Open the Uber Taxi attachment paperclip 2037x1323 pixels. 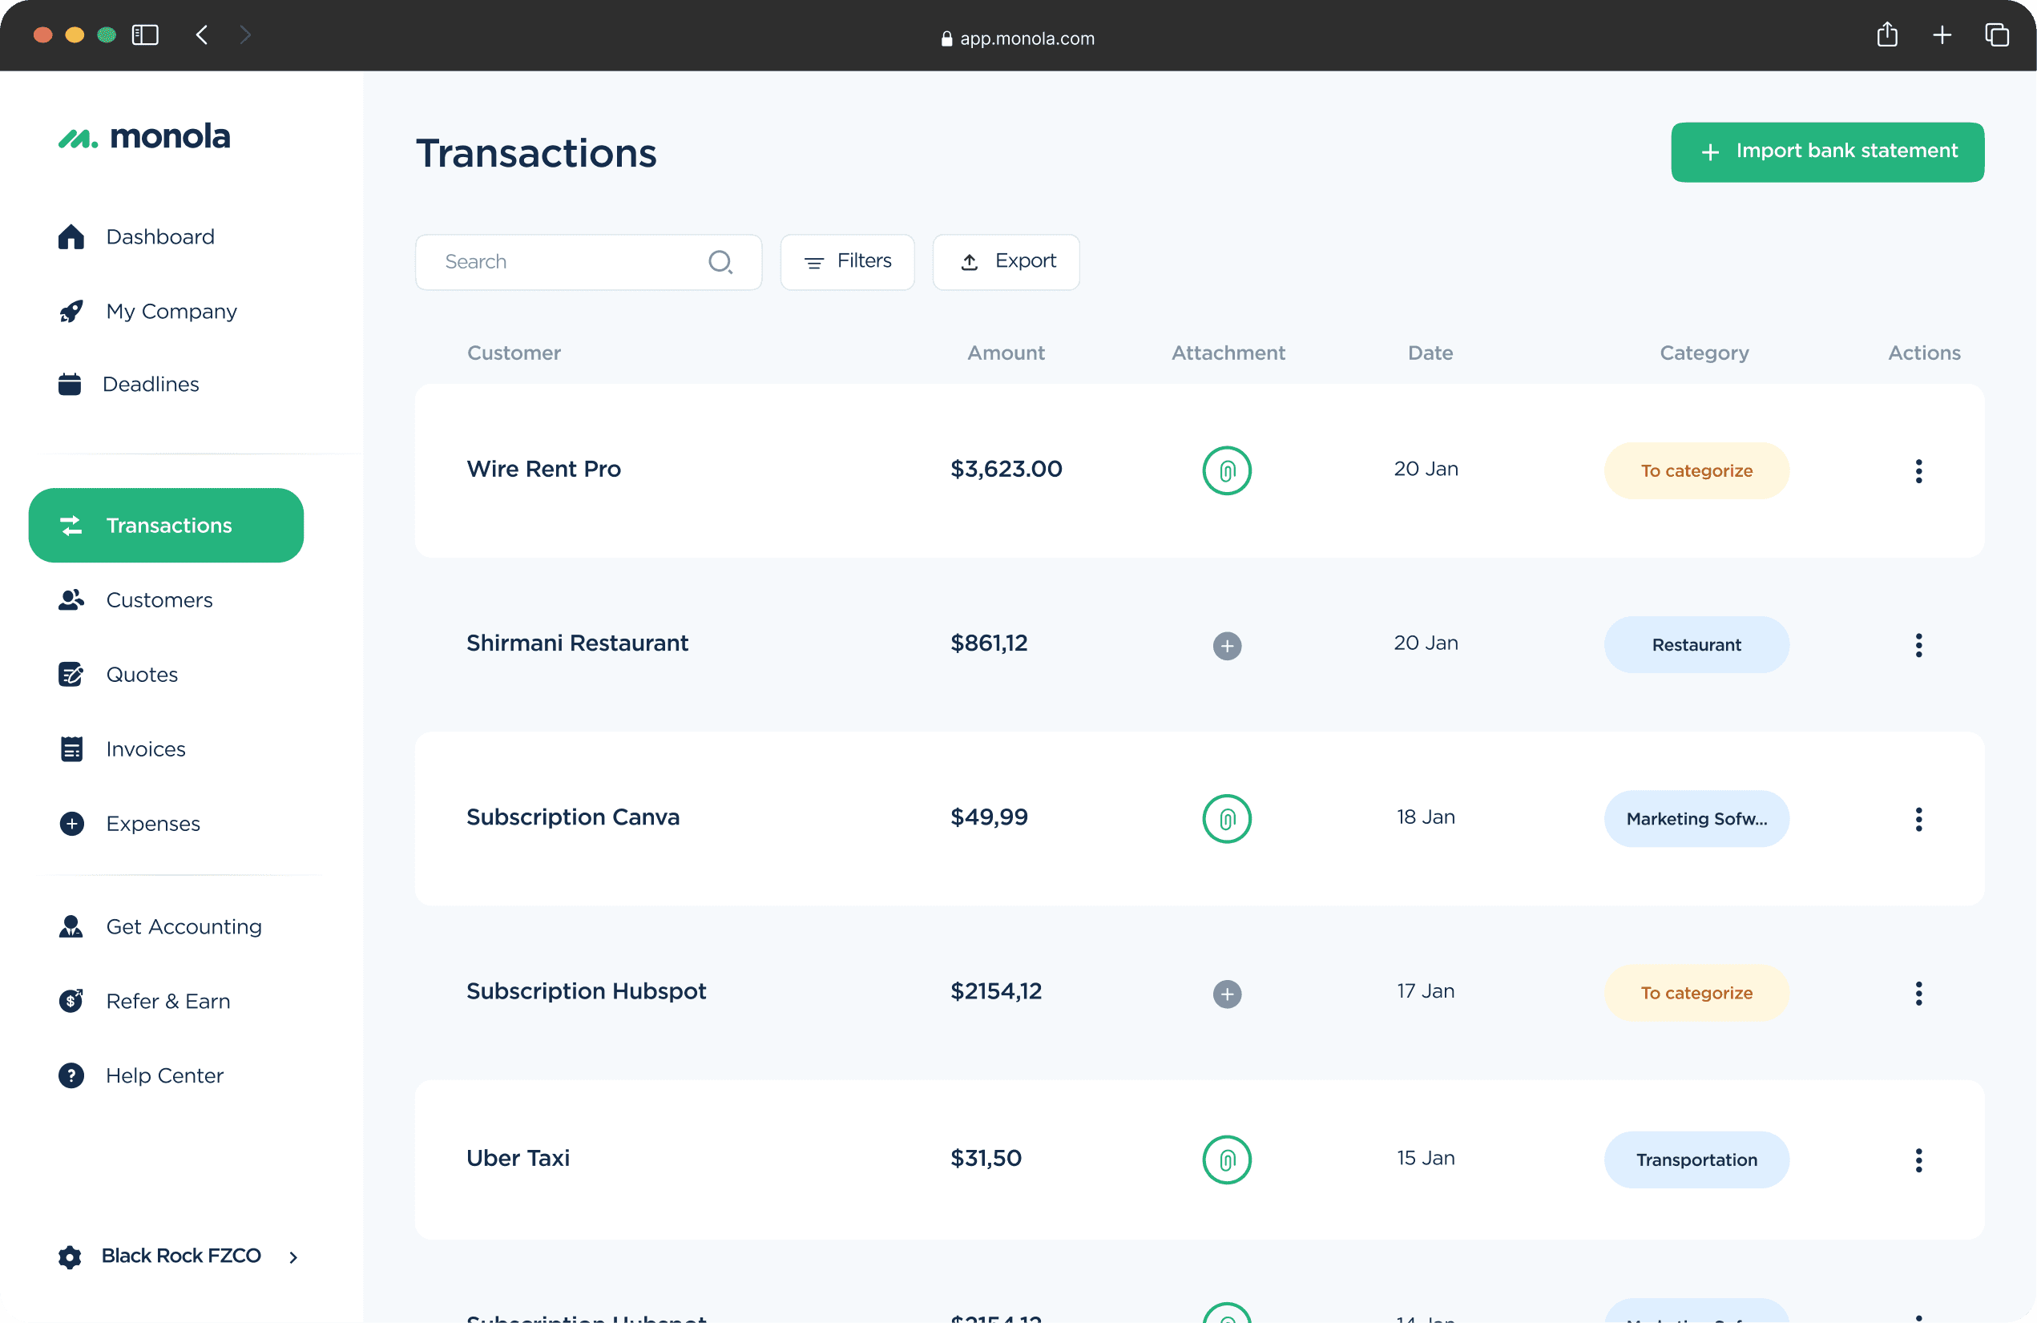tap(1227, 1160)
